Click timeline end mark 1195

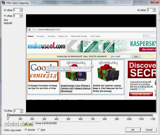click(x=153, y=119)
